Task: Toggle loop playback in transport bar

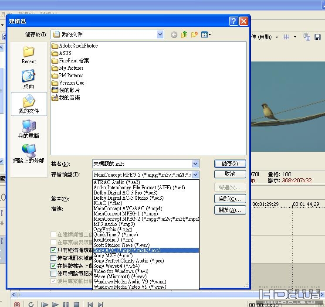Action: coord(31,304)
